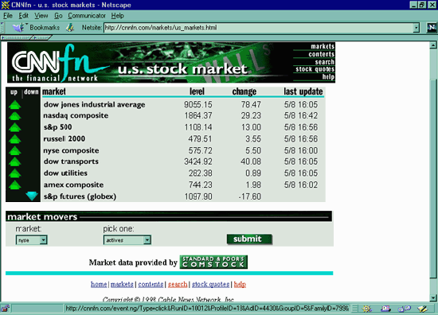Click the search link in the banner navigation
Viewport: 438px width, 315px height.
coord(324,62)
